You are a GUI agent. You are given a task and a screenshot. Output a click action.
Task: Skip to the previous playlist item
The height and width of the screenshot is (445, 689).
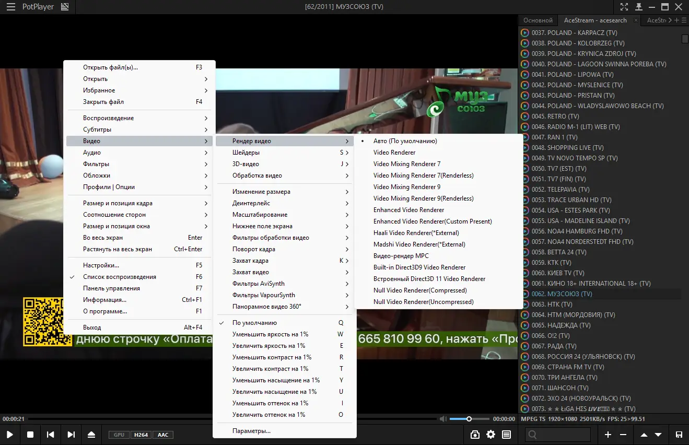pos(51,435)
